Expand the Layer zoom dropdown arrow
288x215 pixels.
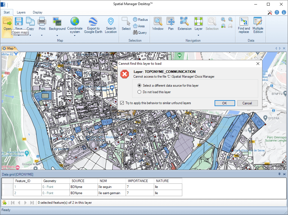[198, 35]
